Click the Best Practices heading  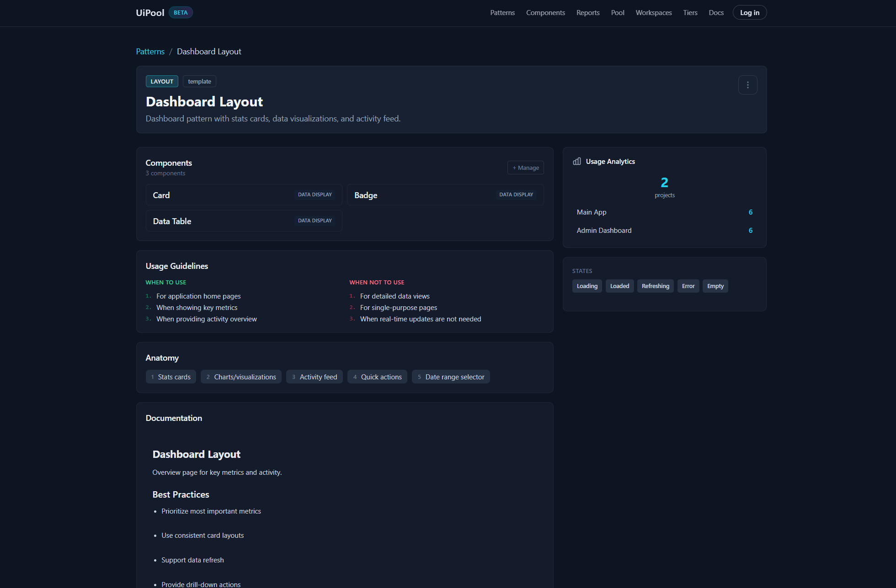click(181, 495)
